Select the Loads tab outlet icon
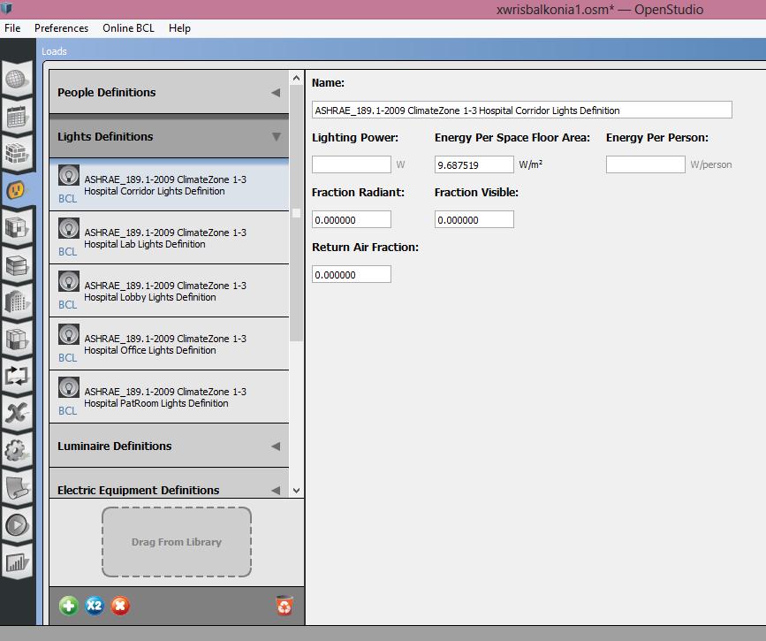 coord(18,190)
